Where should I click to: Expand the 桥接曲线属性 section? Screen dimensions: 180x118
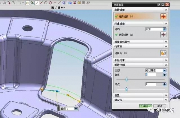coord(166,42)
